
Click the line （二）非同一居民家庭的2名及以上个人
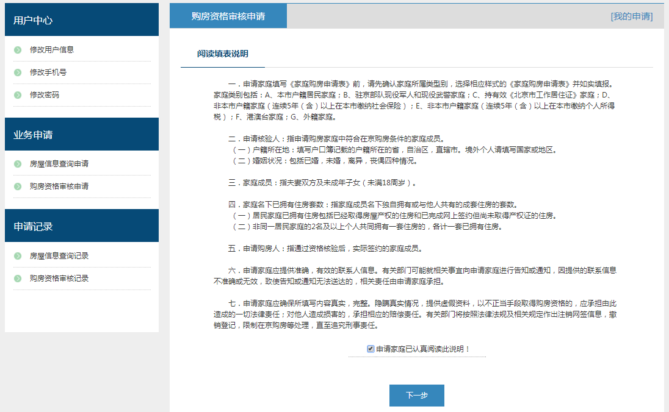(367, 227)
